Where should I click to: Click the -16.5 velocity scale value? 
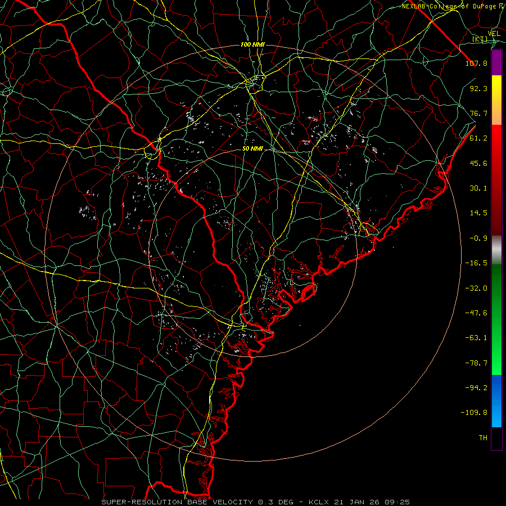click(x=476, y=263)
